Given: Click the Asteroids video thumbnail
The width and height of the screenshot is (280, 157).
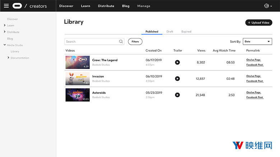Looking at the screenshot, I should coord(78,95).
